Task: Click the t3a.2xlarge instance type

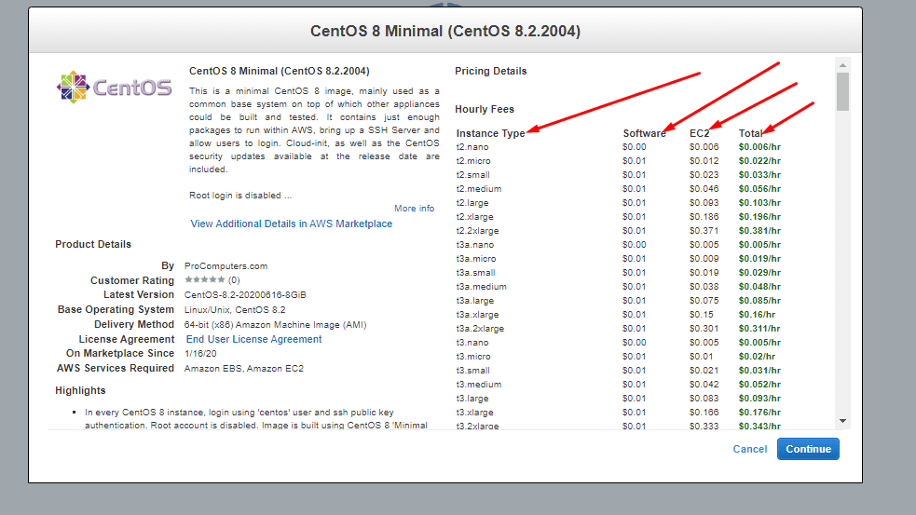Action: click(x=480, y=329)
